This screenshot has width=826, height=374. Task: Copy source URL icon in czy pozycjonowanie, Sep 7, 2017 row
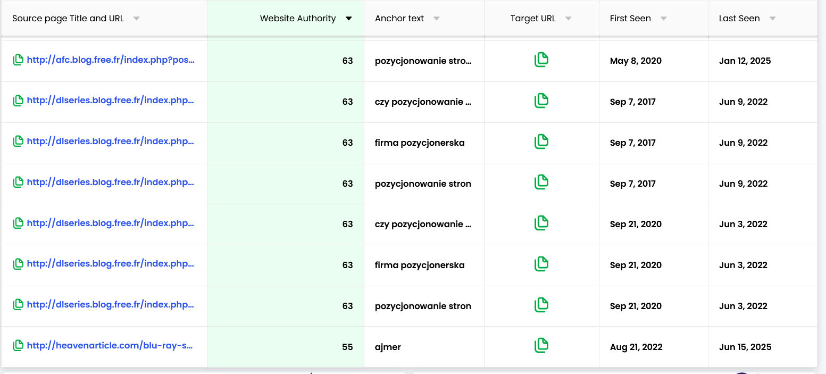pos(18,101)
